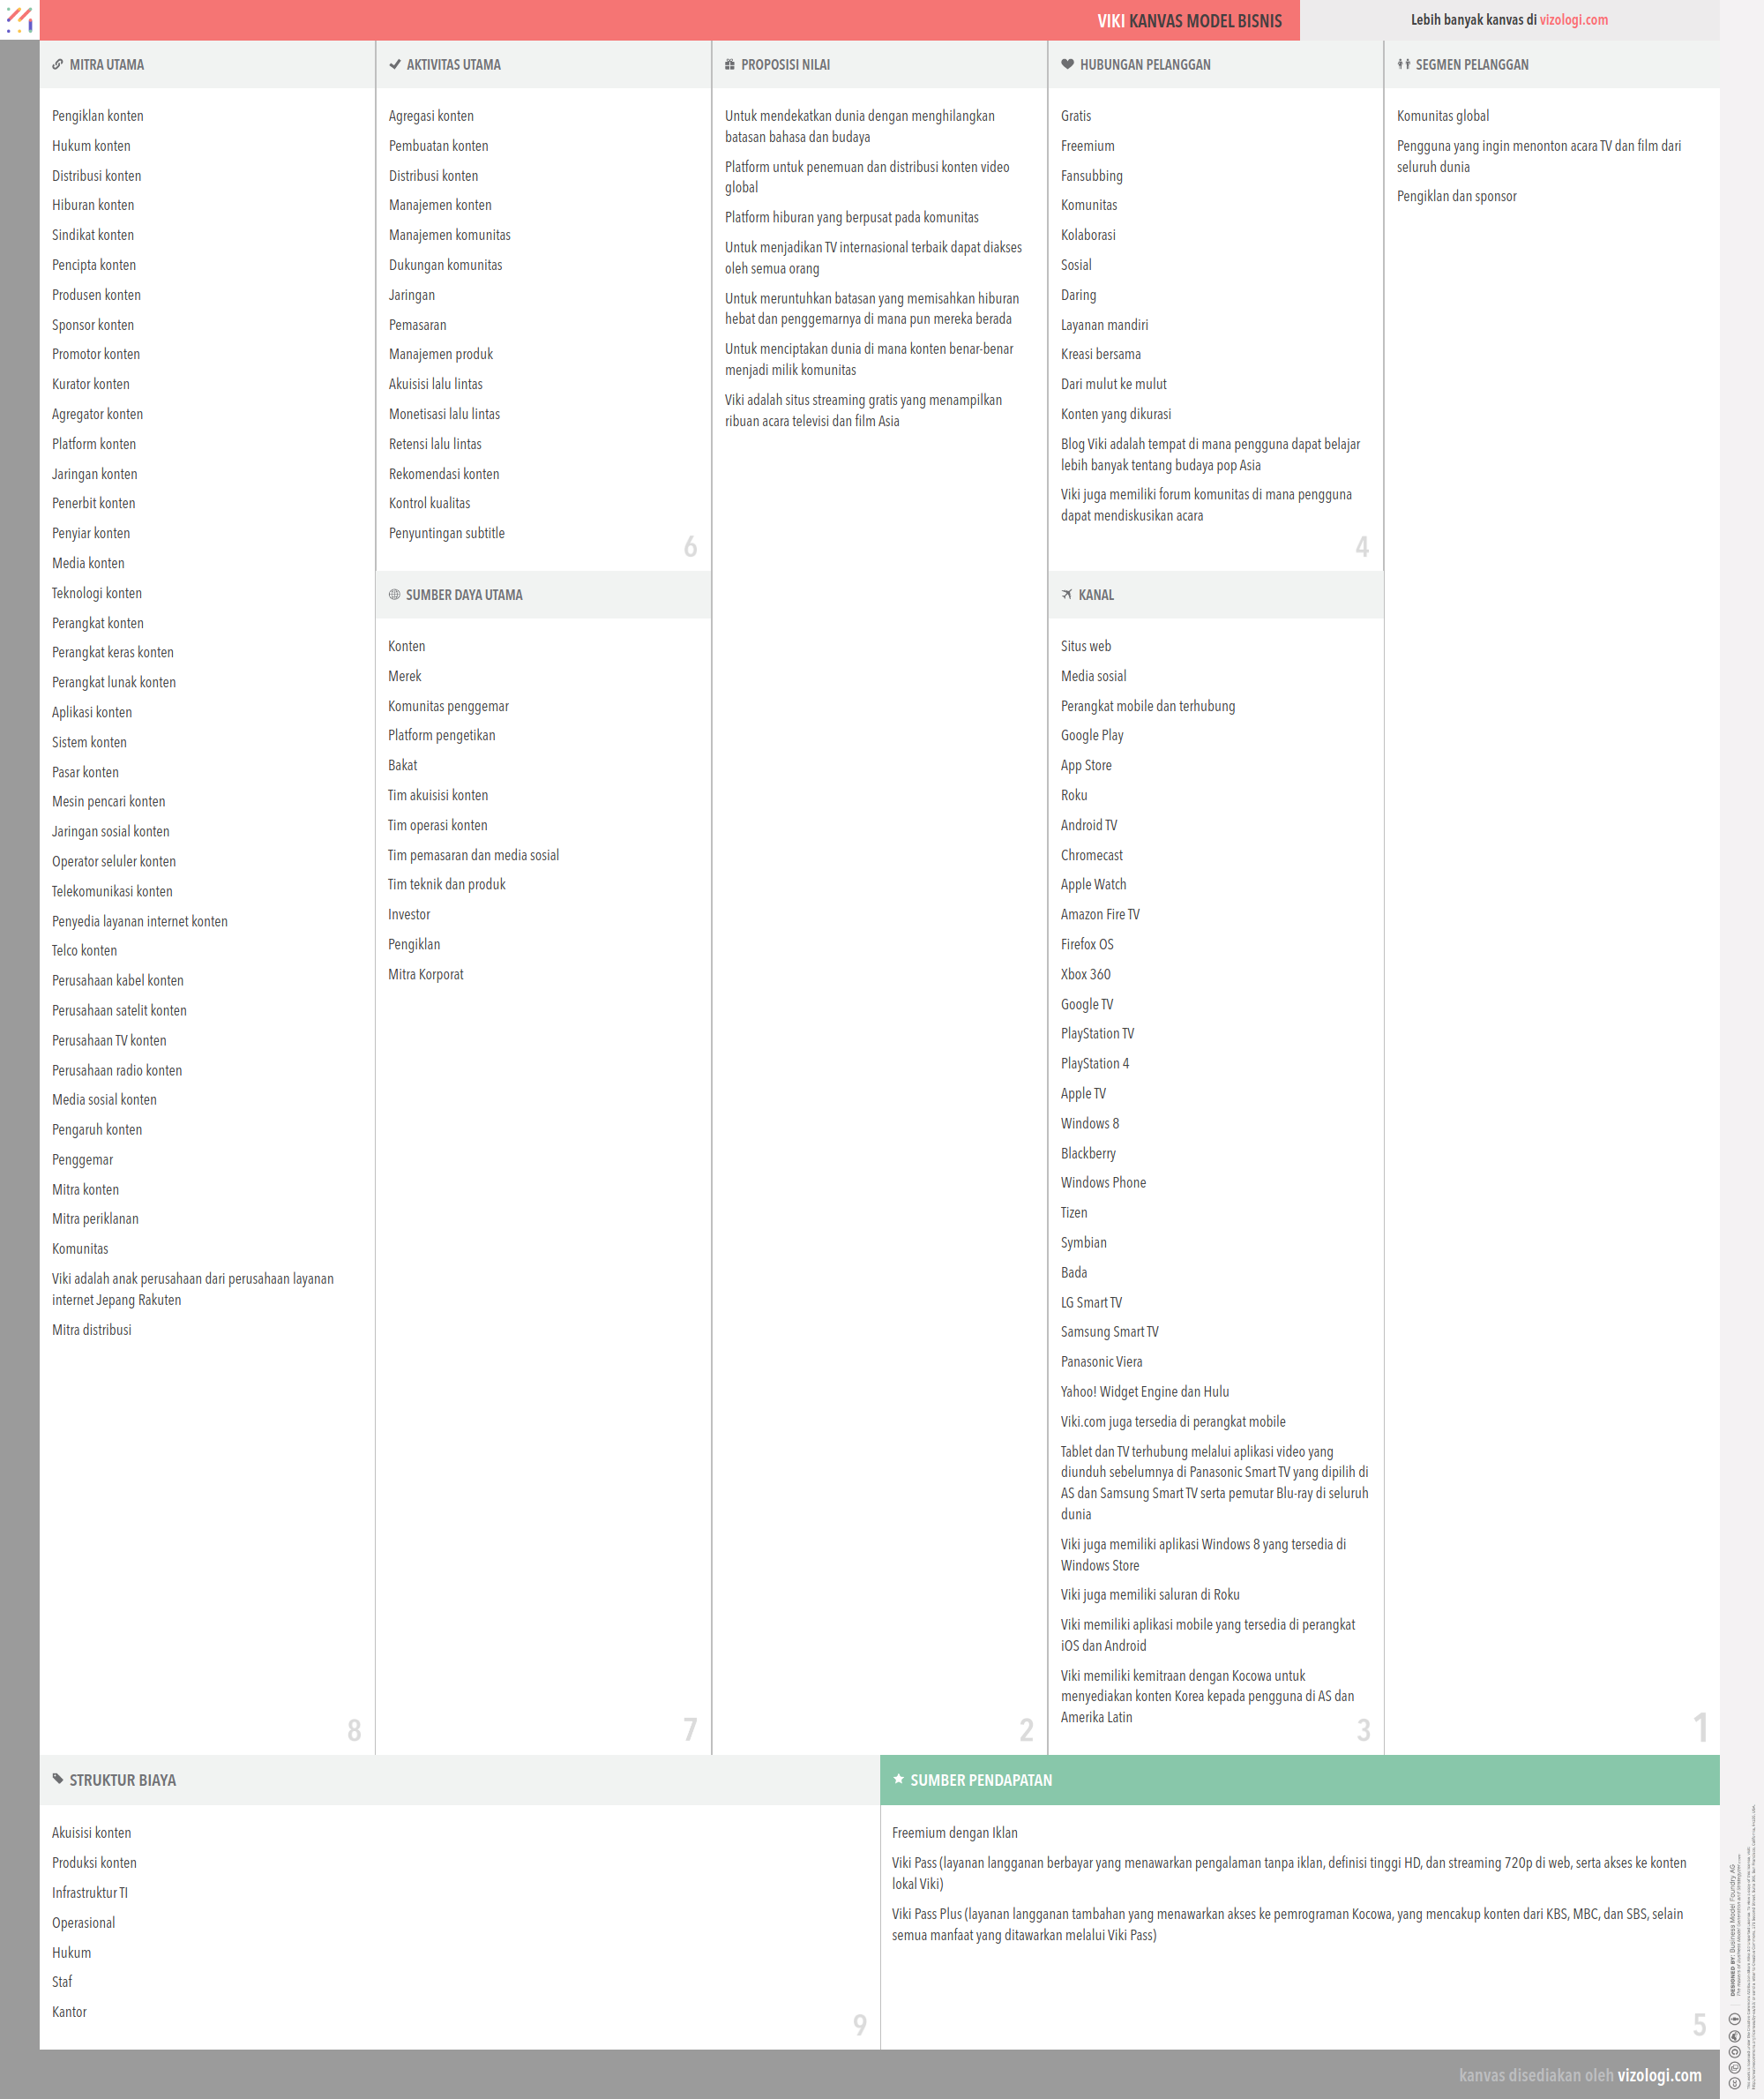Open the vizologi.com link in the footer

[1659, 2075]
